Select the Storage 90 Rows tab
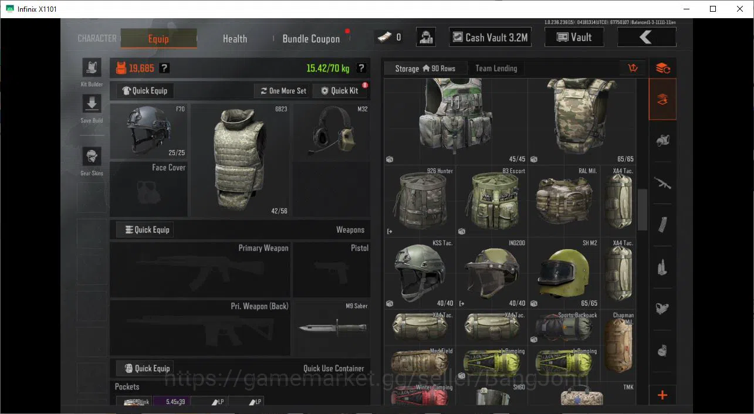Image resolution: width=754 pixels, height=414 pixels. coord(425,69)
